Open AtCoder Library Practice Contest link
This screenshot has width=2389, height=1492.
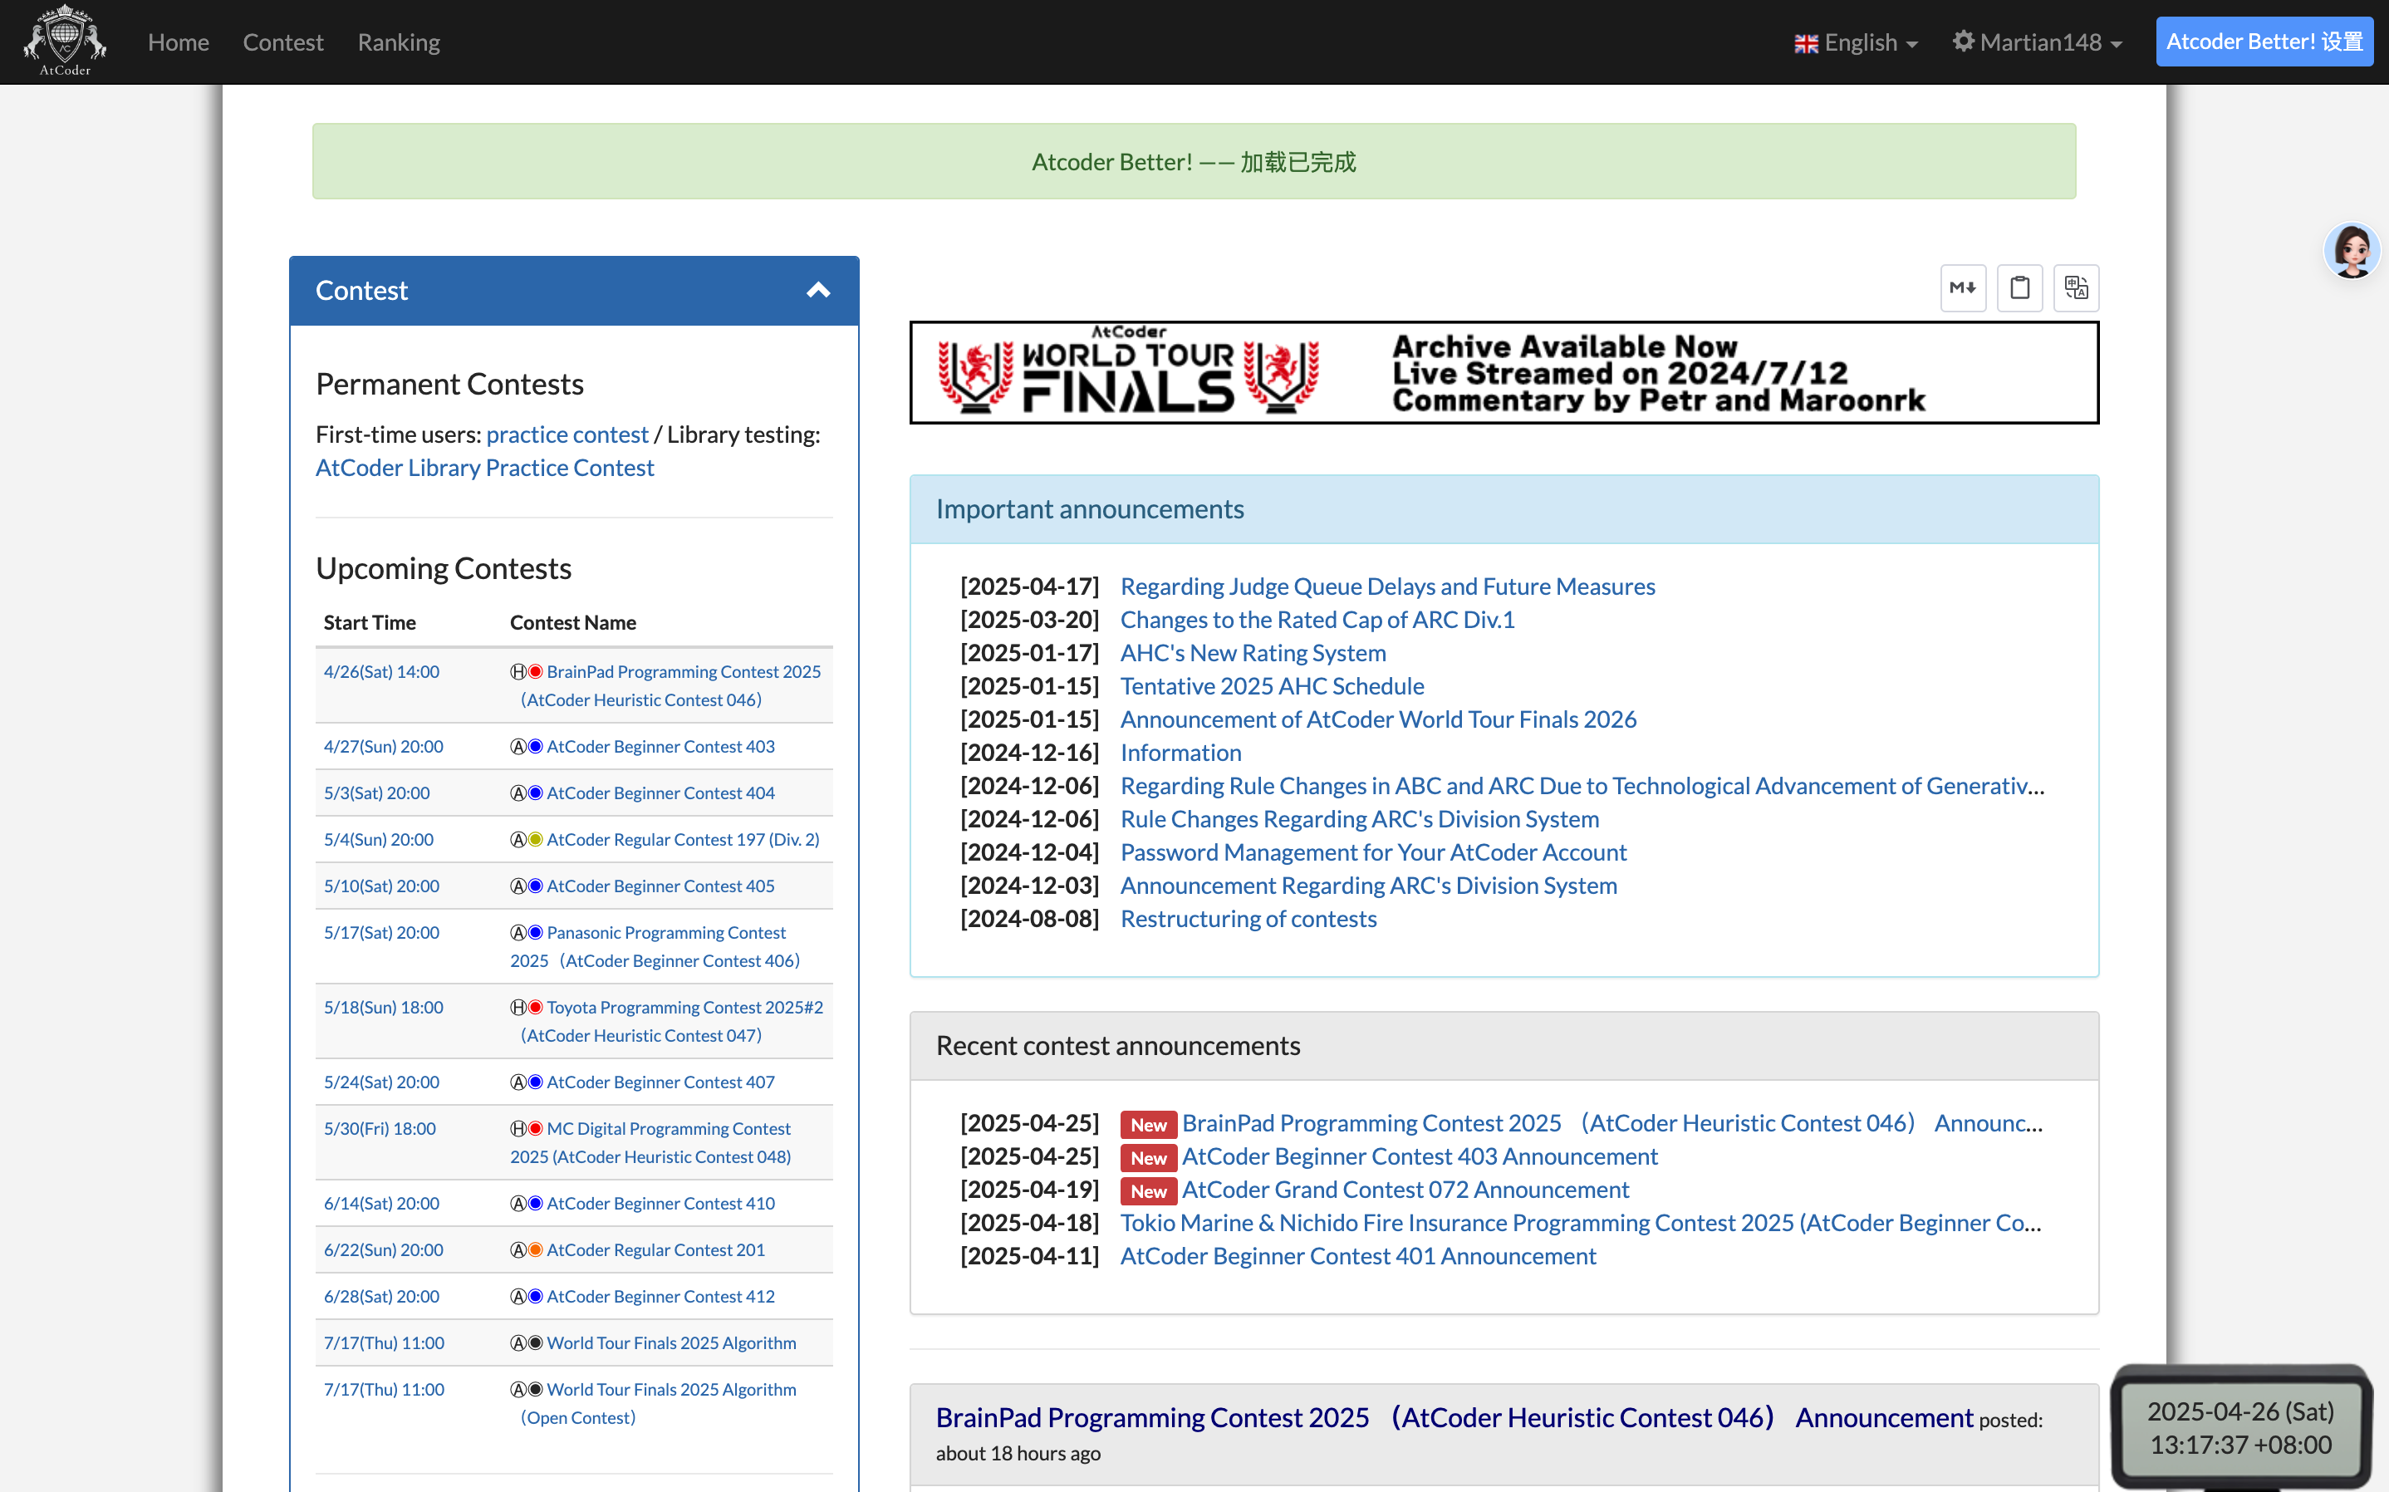pos(484,468)
